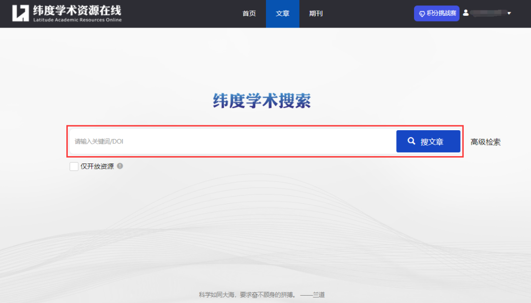Click the 纬度学术资源在线 site title
Viewport: 531px width, 303px height.
coord(77,10)
